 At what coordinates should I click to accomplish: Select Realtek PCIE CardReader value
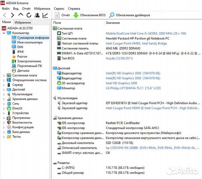click(x=123, y=123)
